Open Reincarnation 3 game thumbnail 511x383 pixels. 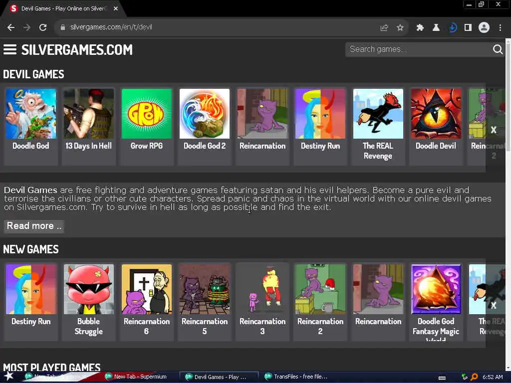click(262, 289)
